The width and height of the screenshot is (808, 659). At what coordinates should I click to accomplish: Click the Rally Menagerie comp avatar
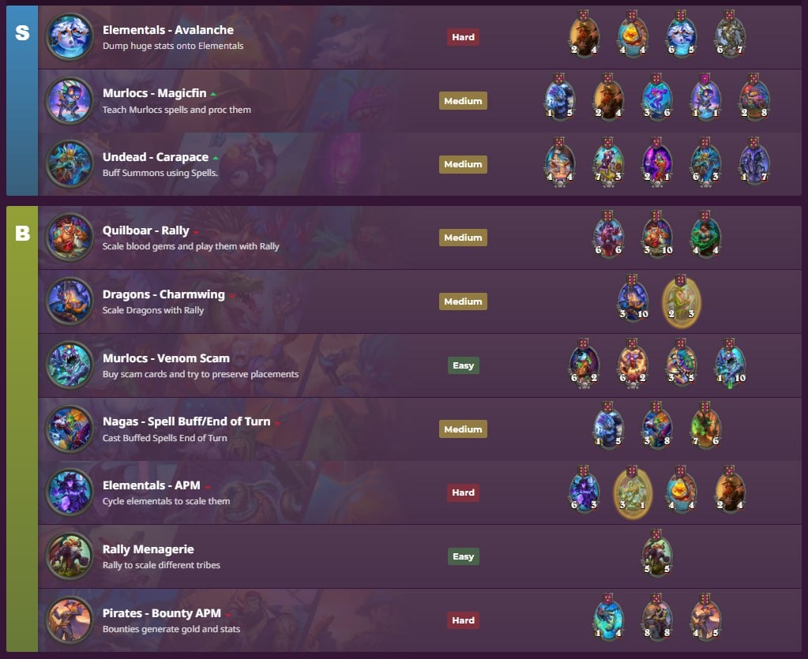tap(69, 556)
